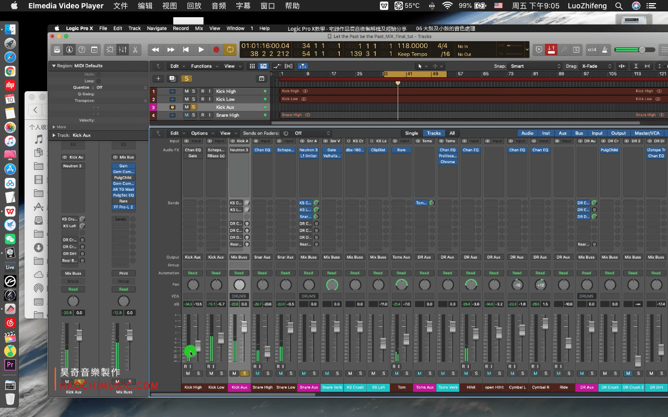Viewport: 668px width, 417px height.
Task: Click the grid view button in tracks toolbar
Action: coord(252,66)
